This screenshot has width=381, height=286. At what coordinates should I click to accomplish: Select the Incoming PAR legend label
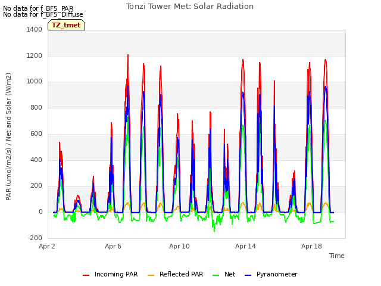coord(116,274)
